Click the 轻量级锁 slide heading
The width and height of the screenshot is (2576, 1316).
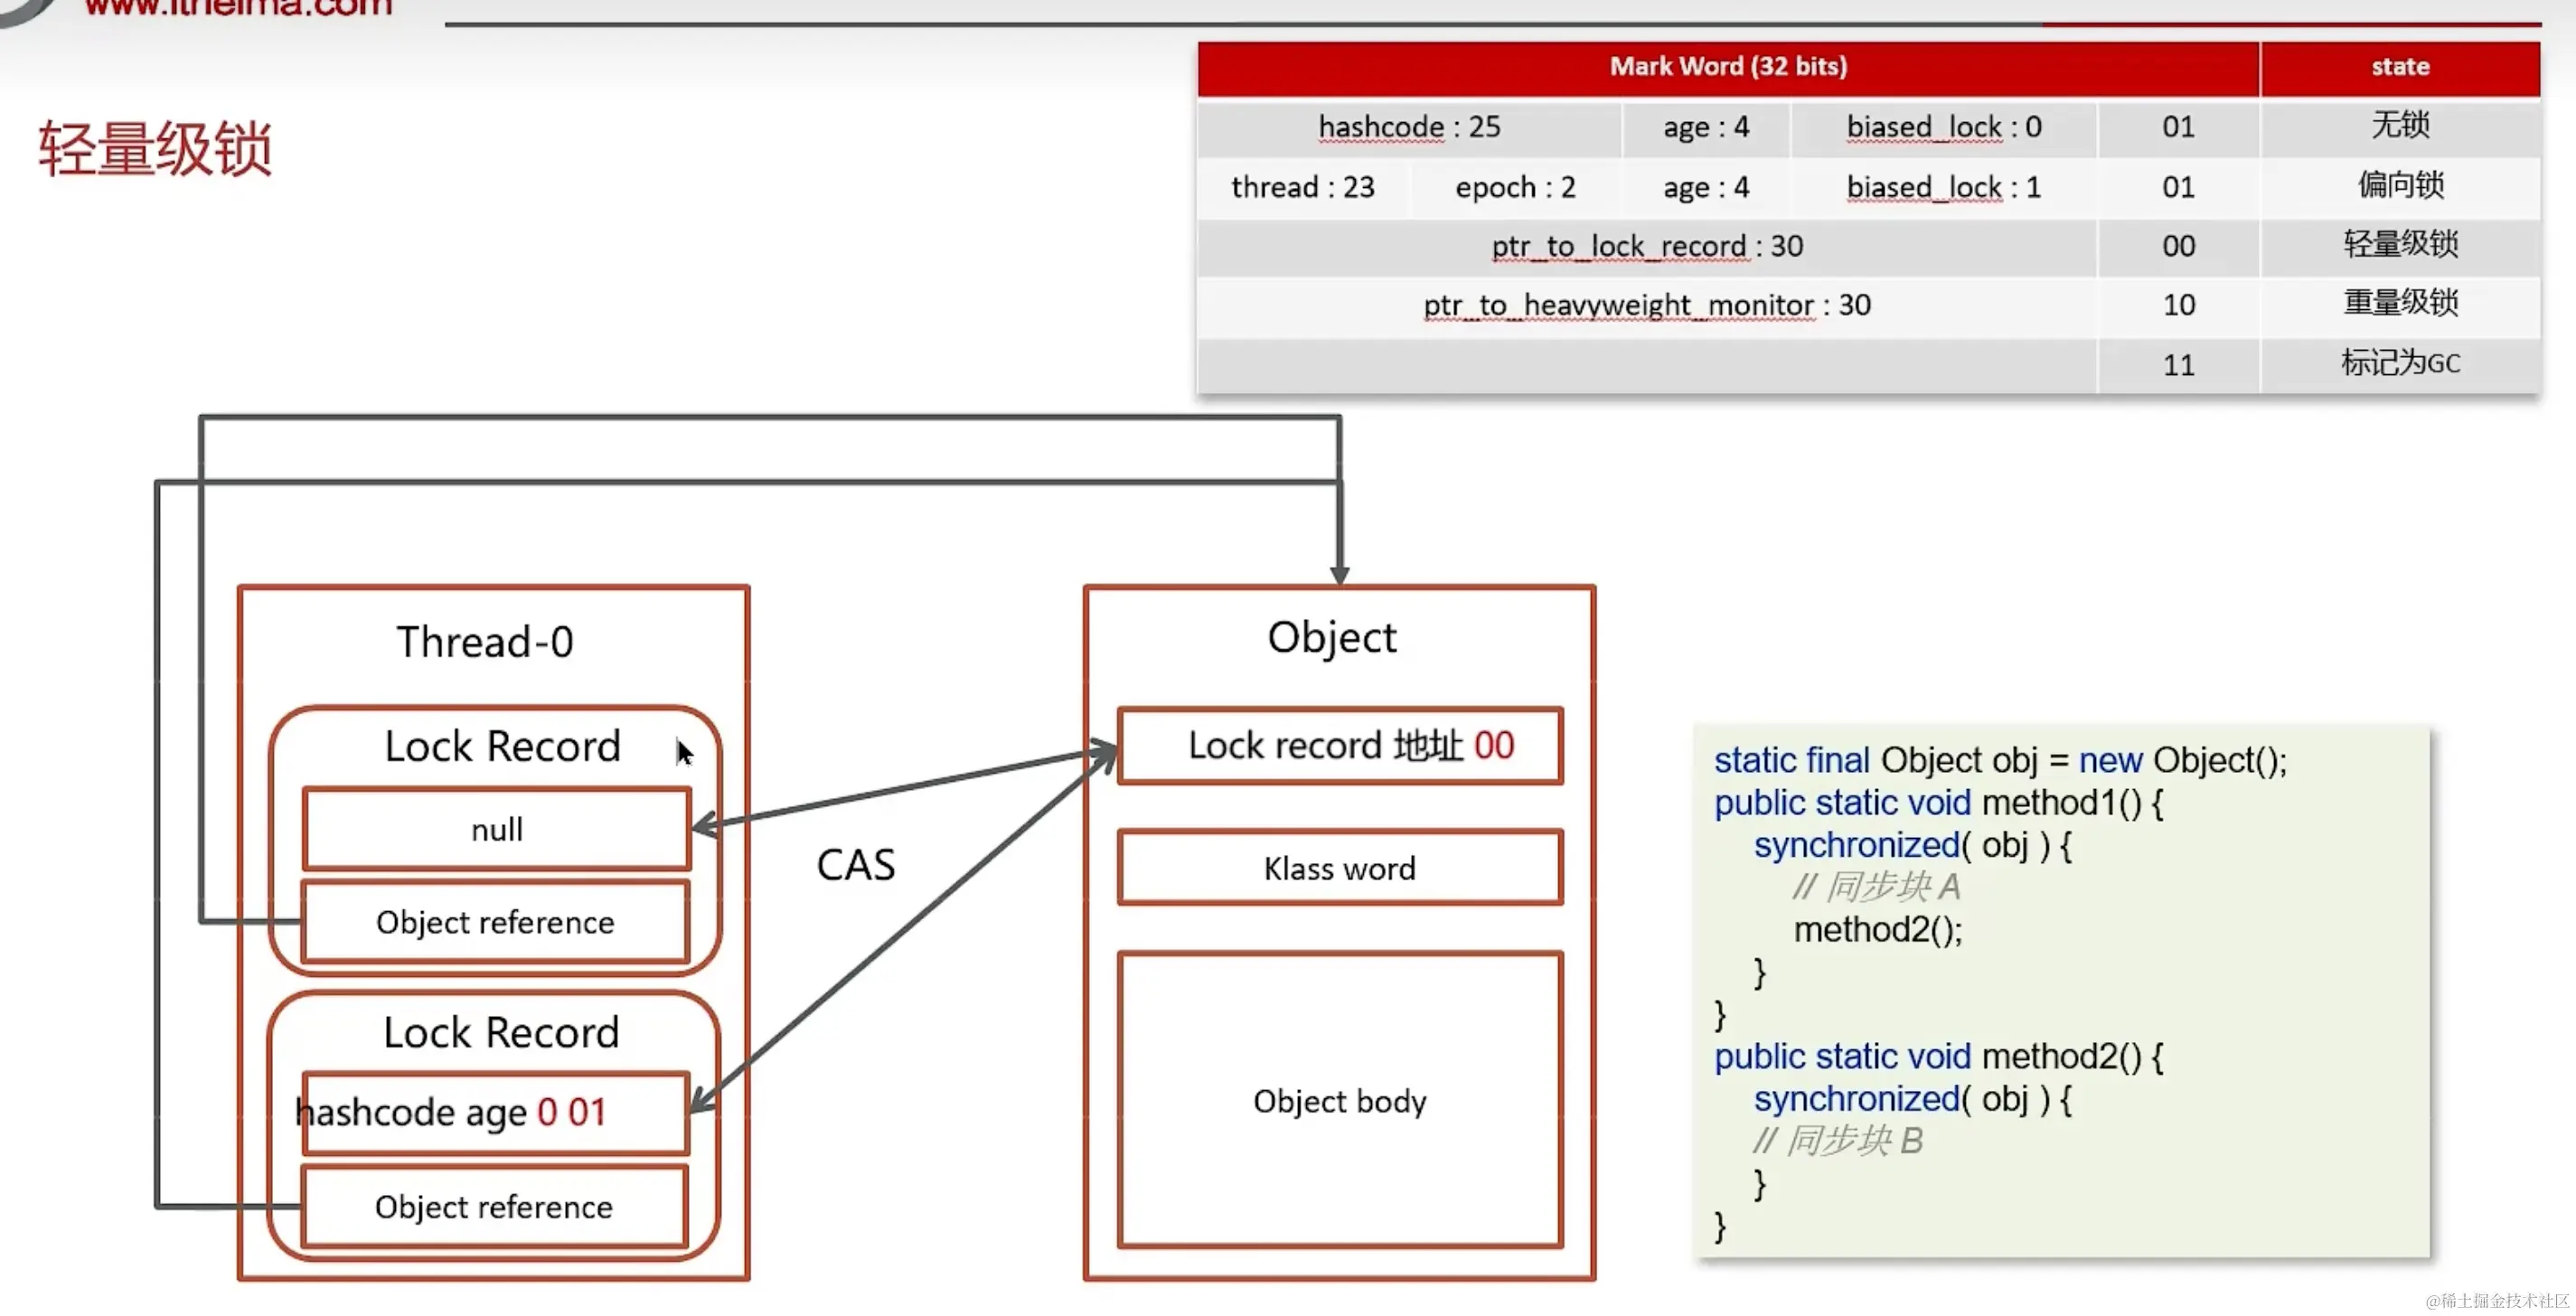(155, 150)
